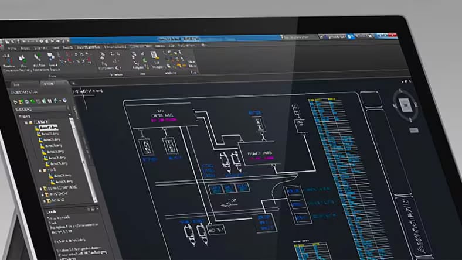462x260 pixels.
Task: Close the application with the red title bar button
Action: [x=392, y=35]
